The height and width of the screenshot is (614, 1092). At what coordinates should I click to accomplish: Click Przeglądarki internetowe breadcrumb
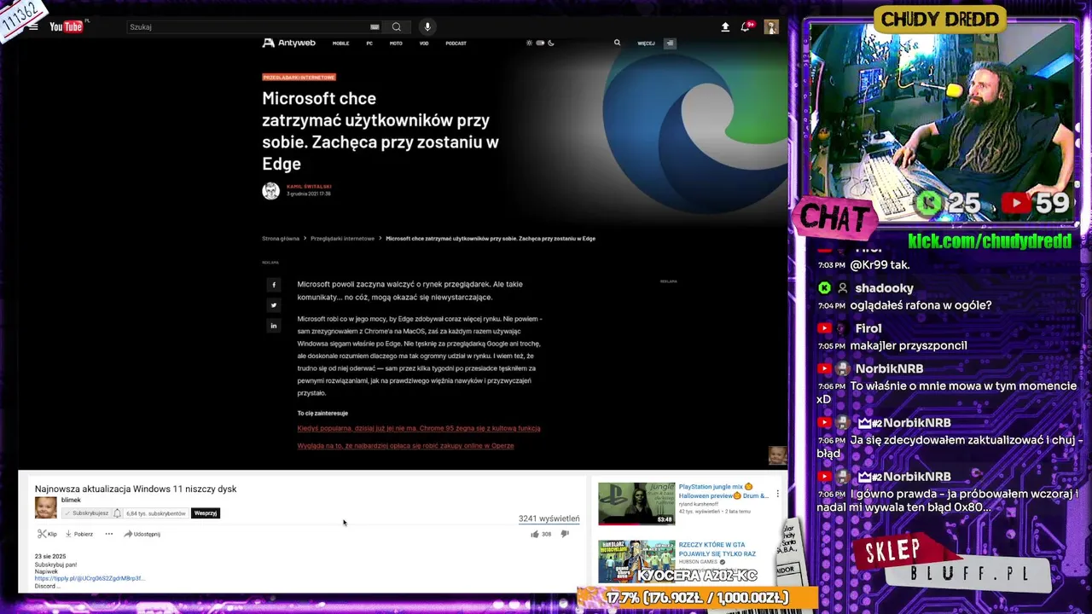tap(342, 239)
